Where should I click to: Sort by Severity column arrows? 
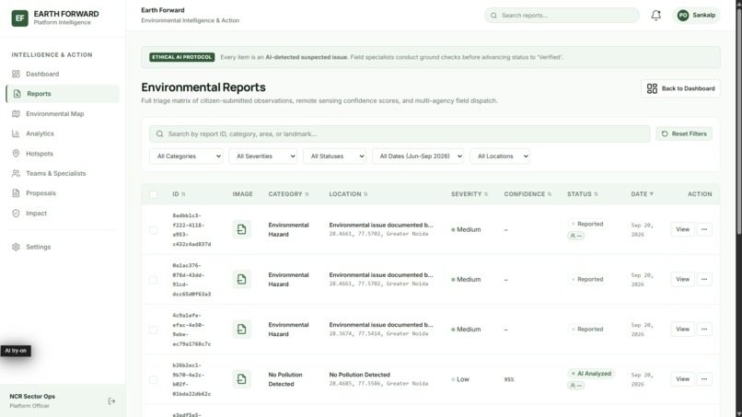486,194
